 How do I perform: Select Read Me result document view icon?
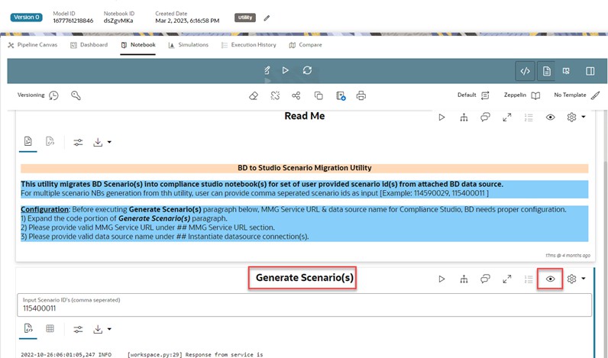click(28, 141)
